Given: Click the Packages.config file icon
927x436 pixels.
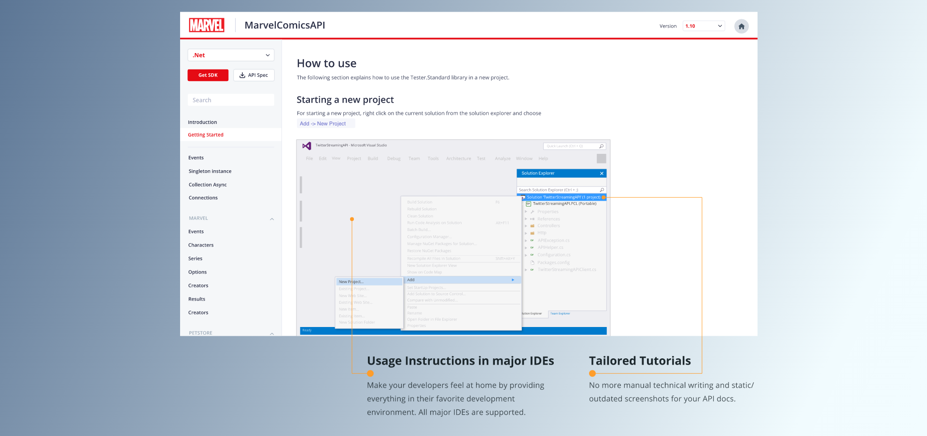Looking at the screenshot, I should [x=533, y=263].
